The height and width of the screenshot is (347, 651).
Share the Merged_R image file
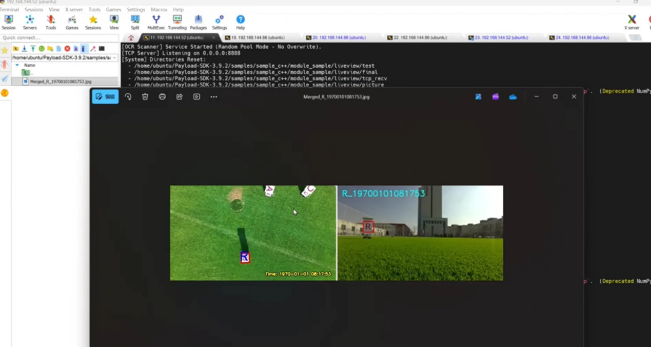tap(180, 97)
